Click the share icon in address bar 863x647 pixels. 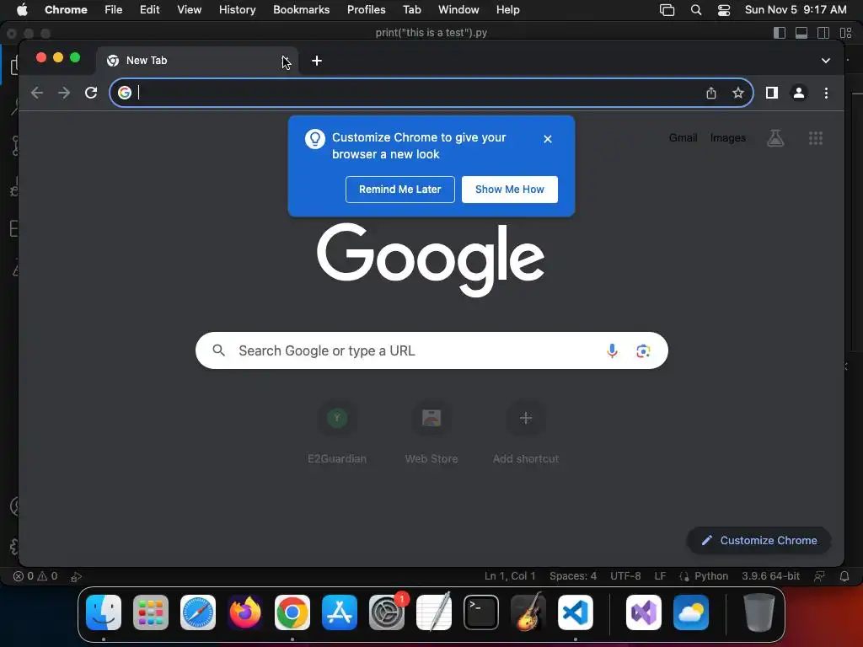(711, 93)
